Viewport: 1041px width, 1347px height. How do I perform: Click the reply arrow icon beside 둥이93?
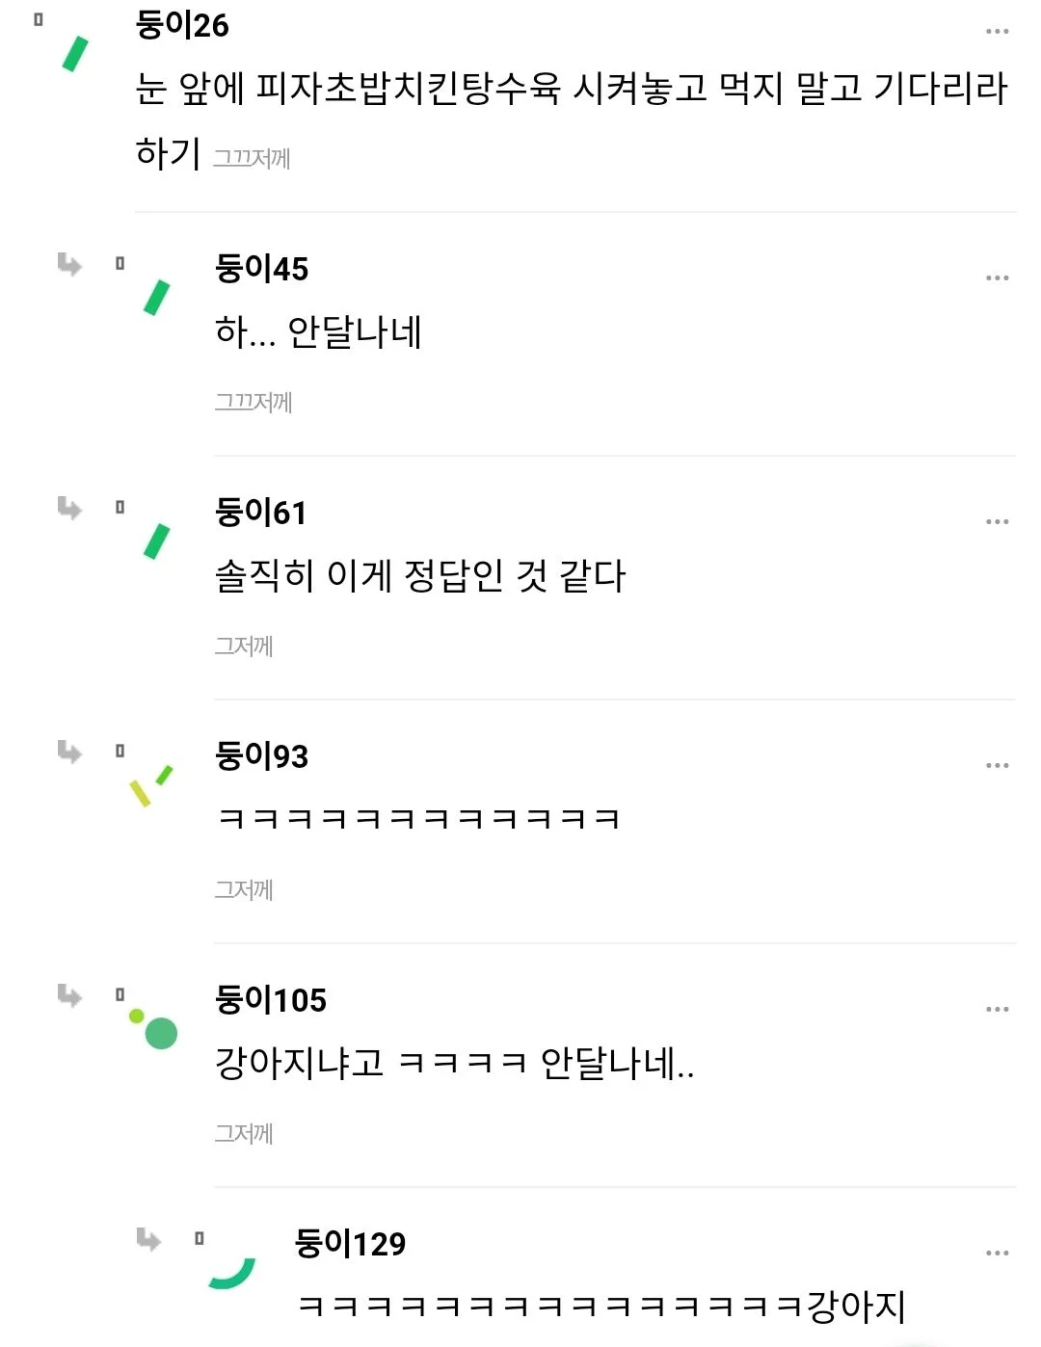[x=69, y=752]
